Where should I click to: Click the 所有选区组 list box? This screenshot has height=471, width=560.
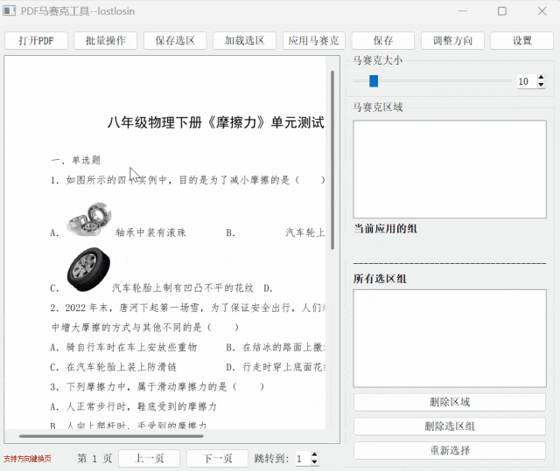click(450, 337)
